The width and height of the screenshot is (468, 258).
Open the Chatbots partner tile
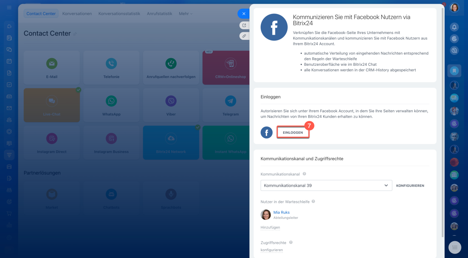tap(111, 198)
